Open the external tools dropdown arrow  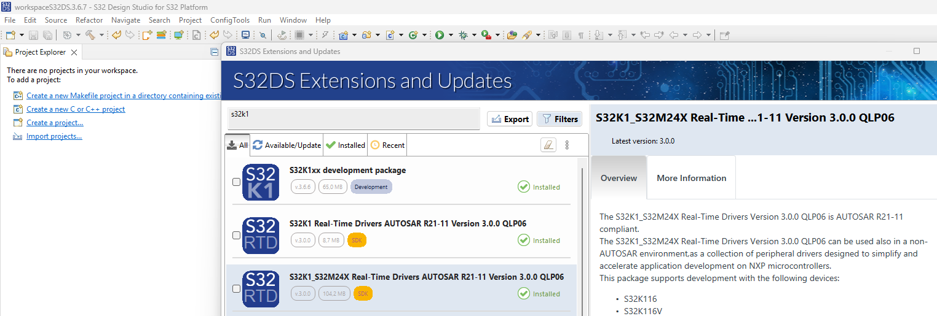[x=497, y=35]
